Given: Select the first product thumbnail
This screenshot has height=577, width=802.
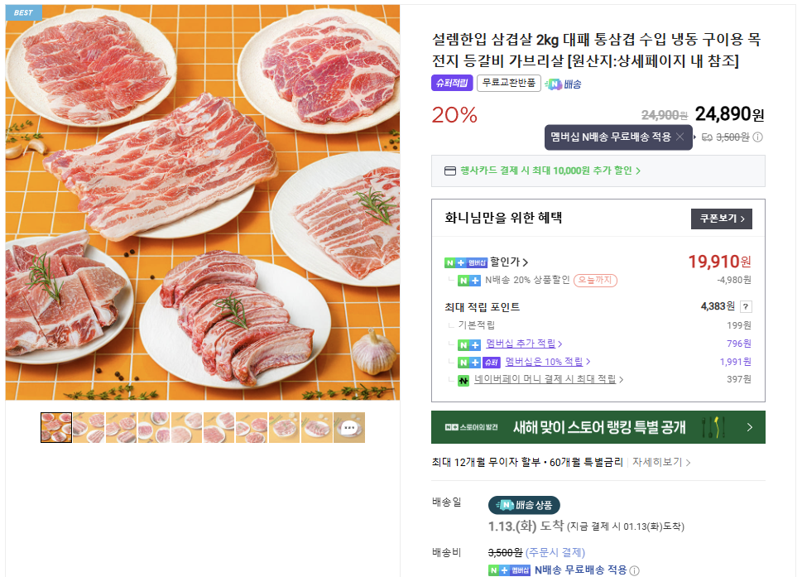Looking at the screenshot, I should [x=55, y=427].
